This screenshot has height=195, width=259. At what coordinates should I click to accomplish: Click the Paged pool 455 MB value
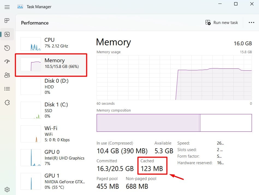(108, 187)
